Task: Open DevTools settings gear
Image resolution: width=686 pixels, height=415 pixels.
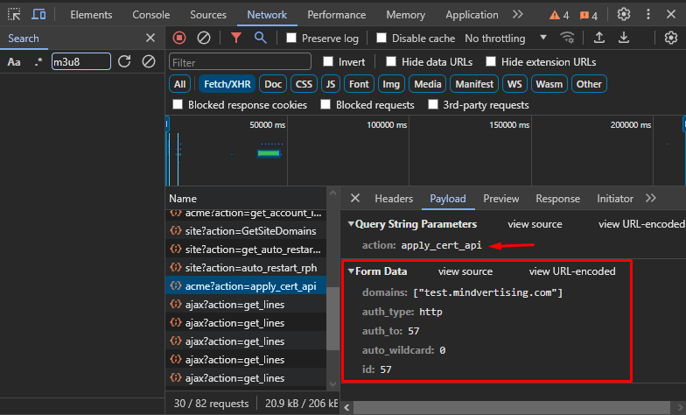Action: point(624,15)
